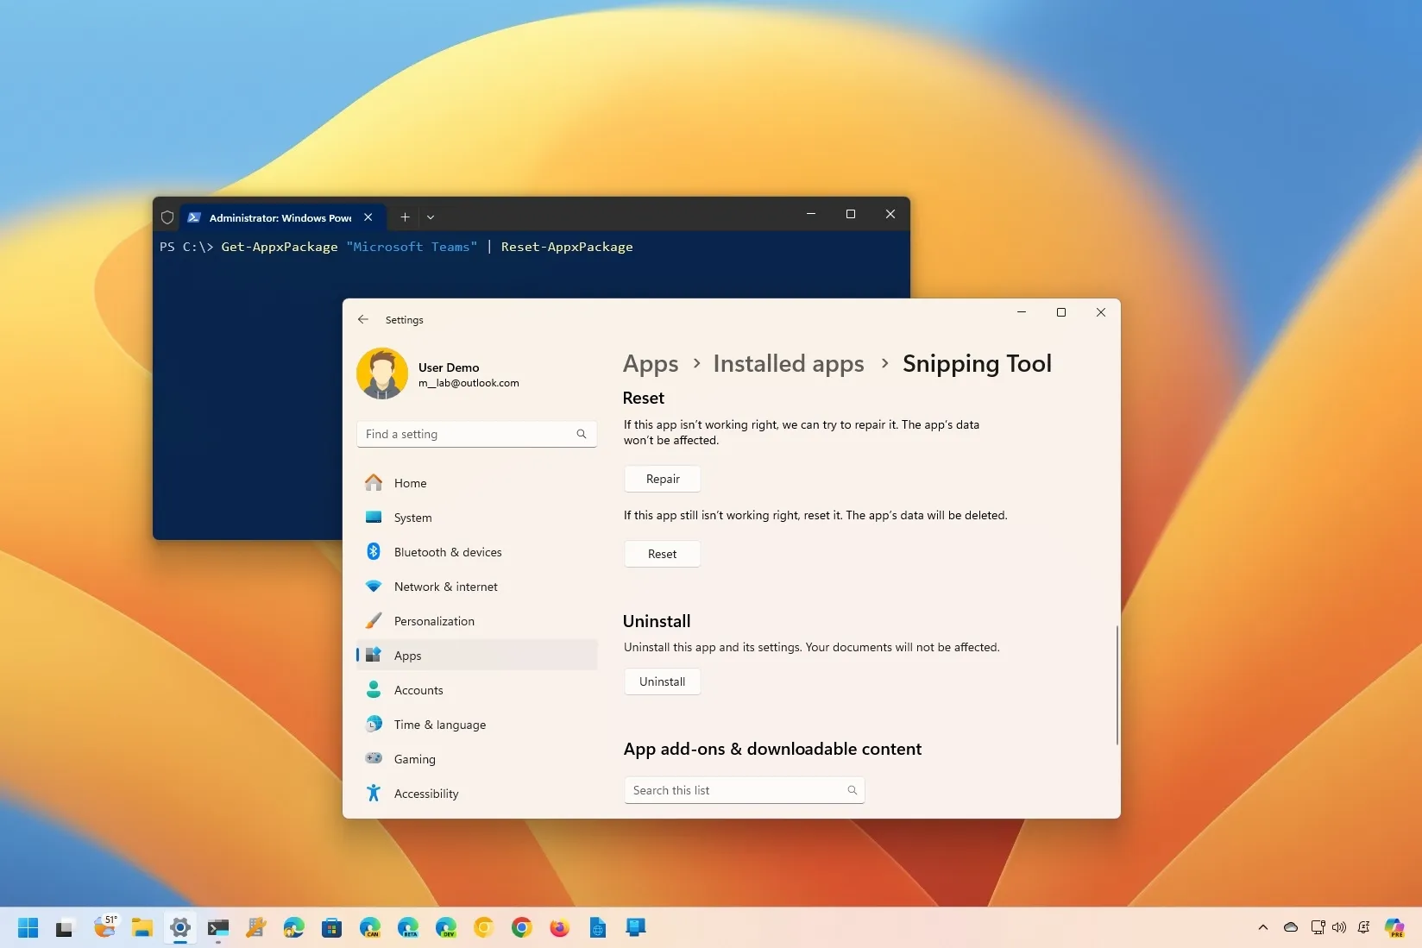Open the new tab dropdown in Terminal
Screen dimensions: 1422x948
pyautogui.click(x=431, y=217)
